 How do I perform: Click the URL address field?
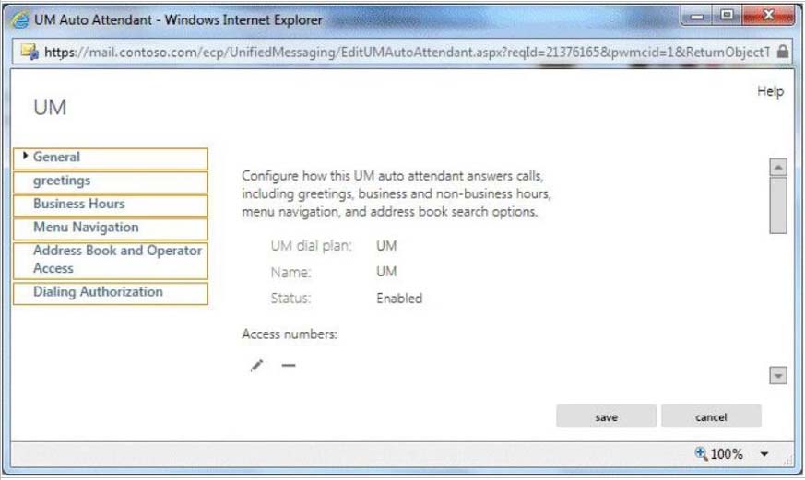406,52
